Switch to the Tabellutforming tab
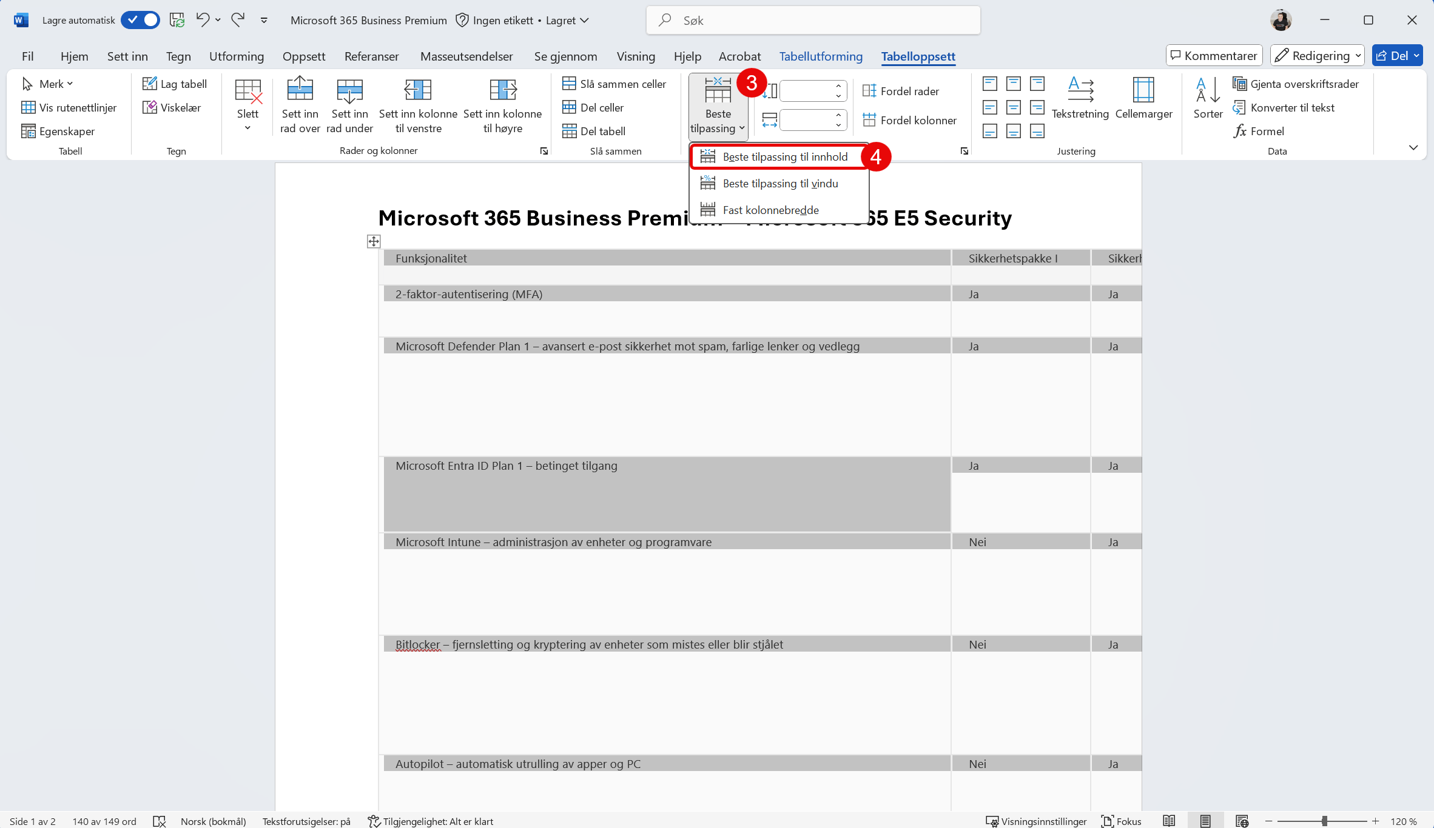 coord(821,56)
